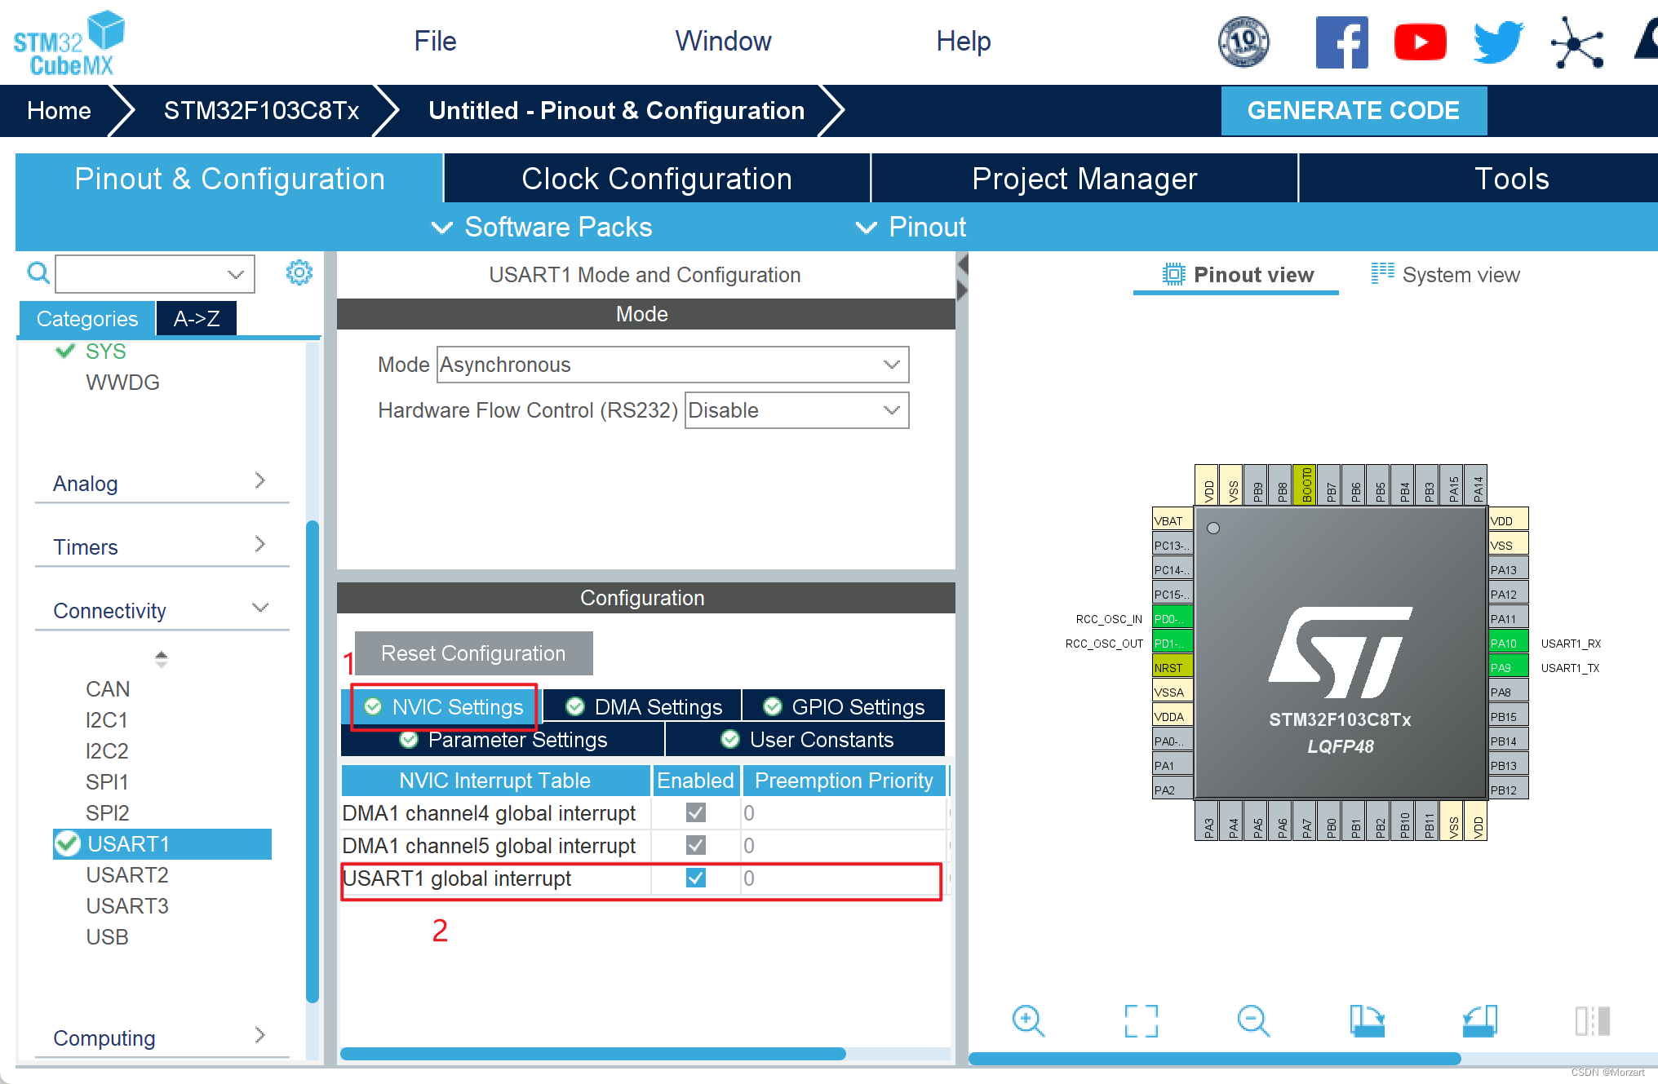Screen dimensions: 1658x1084
Task: Click the categories panel vertical scrollbar
Action: pos(312,762)
